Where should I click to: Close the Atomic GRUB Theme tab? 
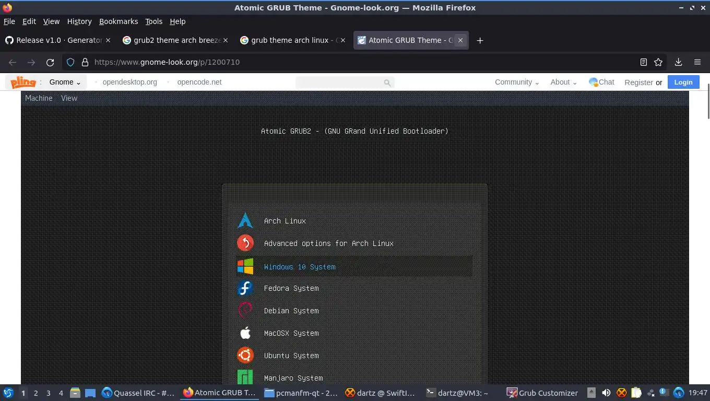click(460, 40)
